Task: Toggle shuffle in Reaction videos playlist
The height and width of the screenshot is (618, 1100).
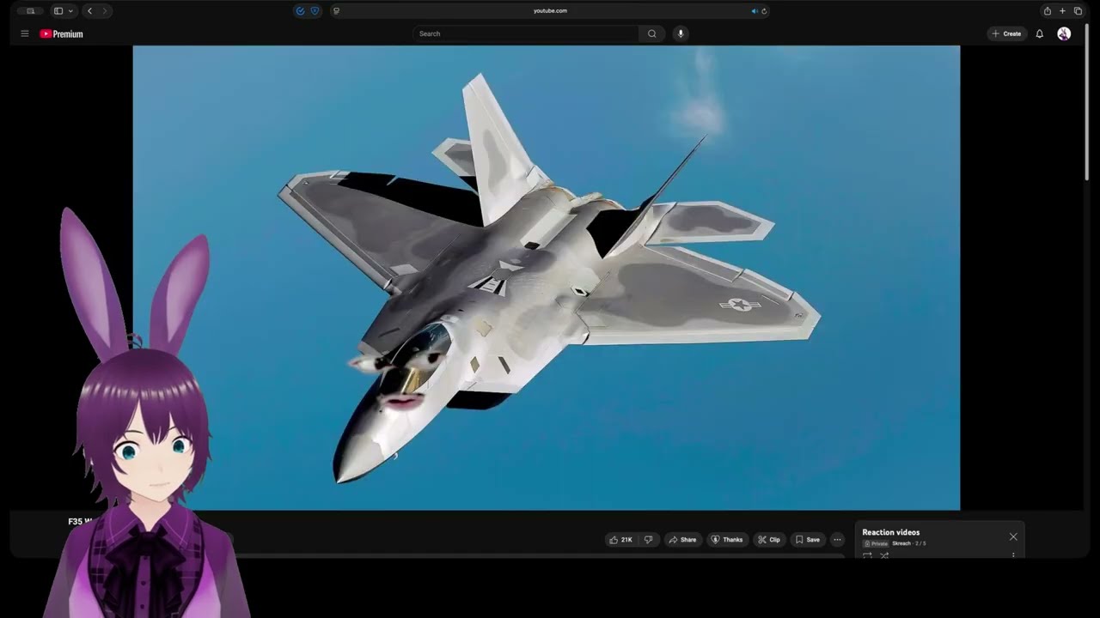Action: pyautogui.click(x=884, y=555)
